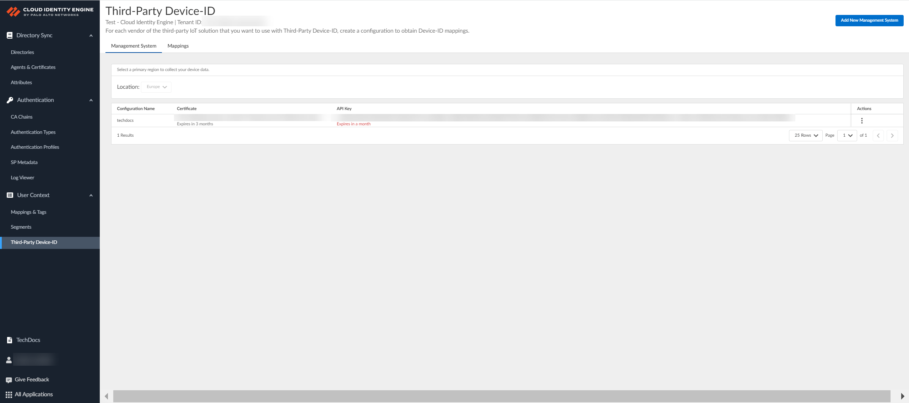Open the Give Feedback icon
The image size is (909, 403).
[x=8, y=379]
